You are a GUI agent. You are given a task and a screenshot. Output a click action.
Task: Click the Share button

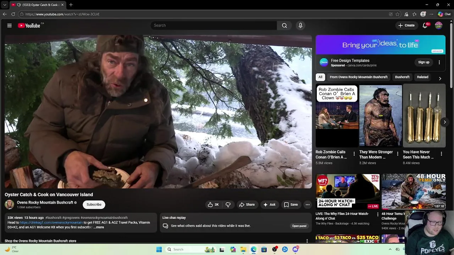pos(247,205)
